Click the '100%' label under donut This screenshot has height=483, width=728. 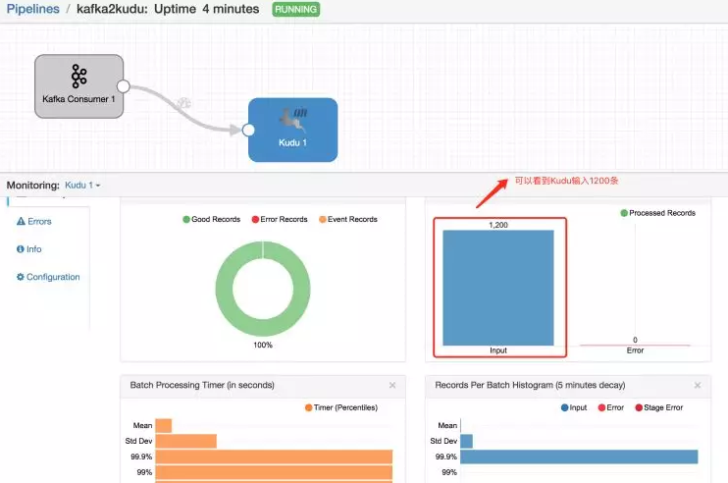point(263,345)
